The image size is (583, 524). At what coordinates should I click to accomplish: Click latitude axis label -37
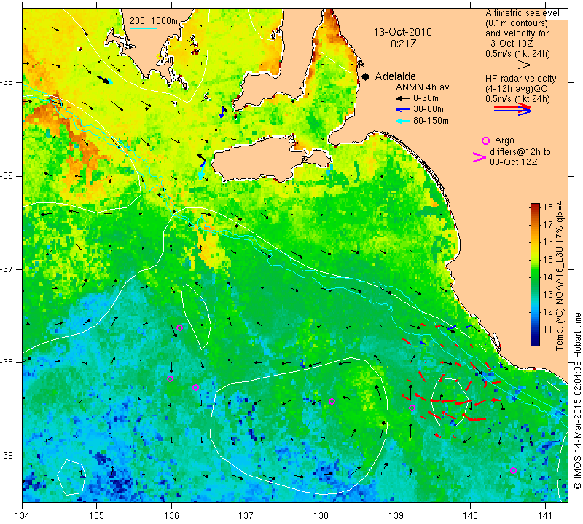coord(7,269)
